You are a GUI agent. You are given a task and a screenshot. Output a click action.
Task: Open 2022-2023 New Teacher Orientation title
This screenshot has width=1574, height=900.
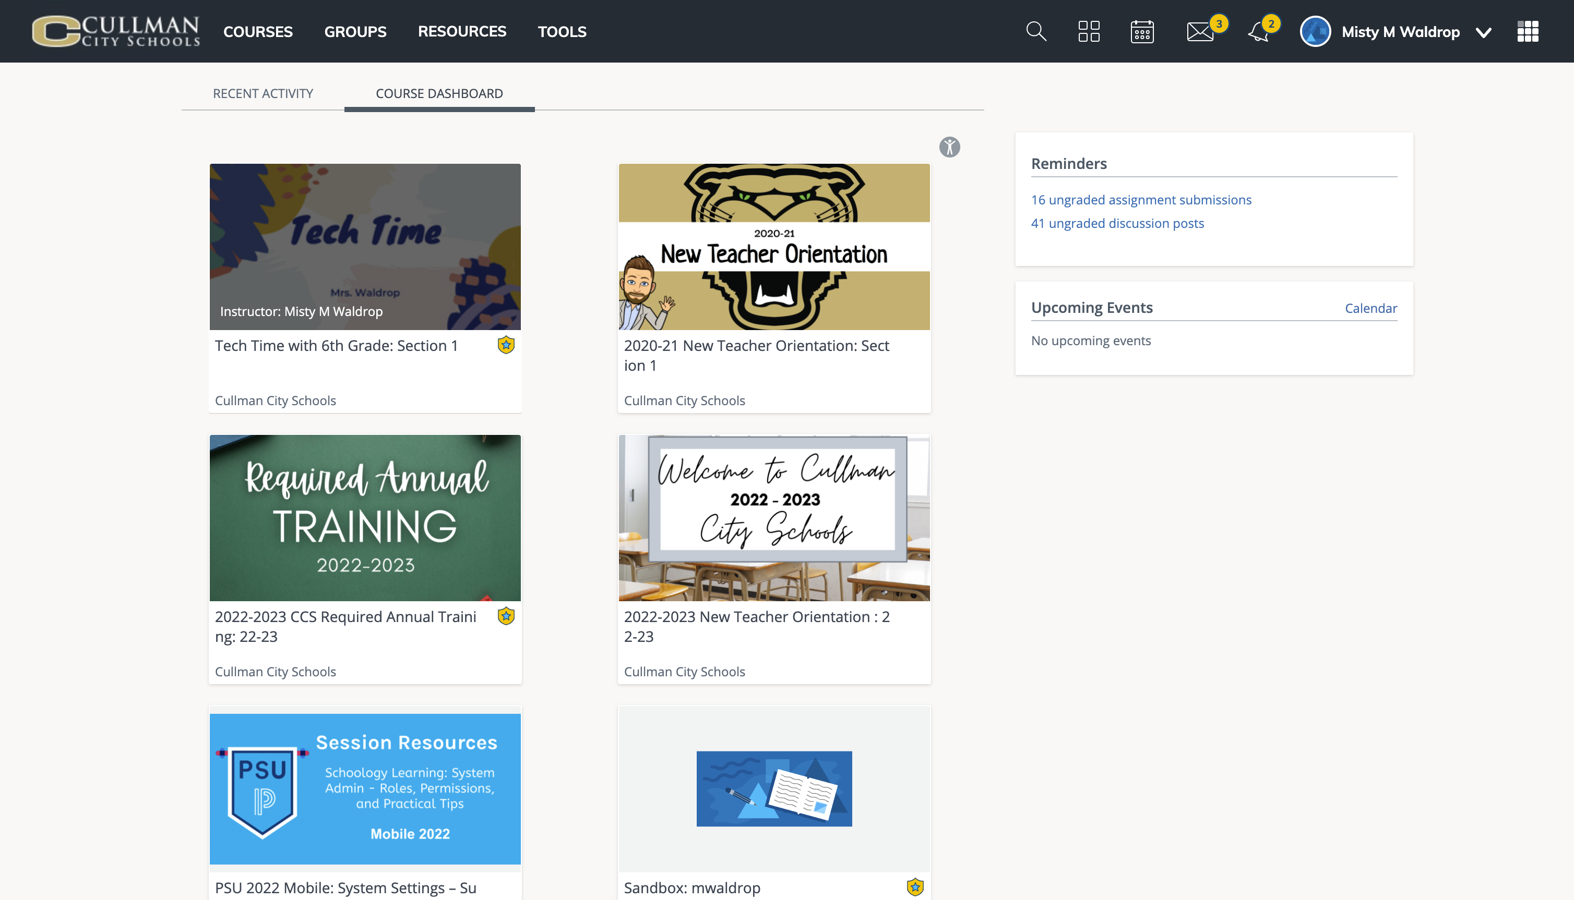[x=756, y=626]
